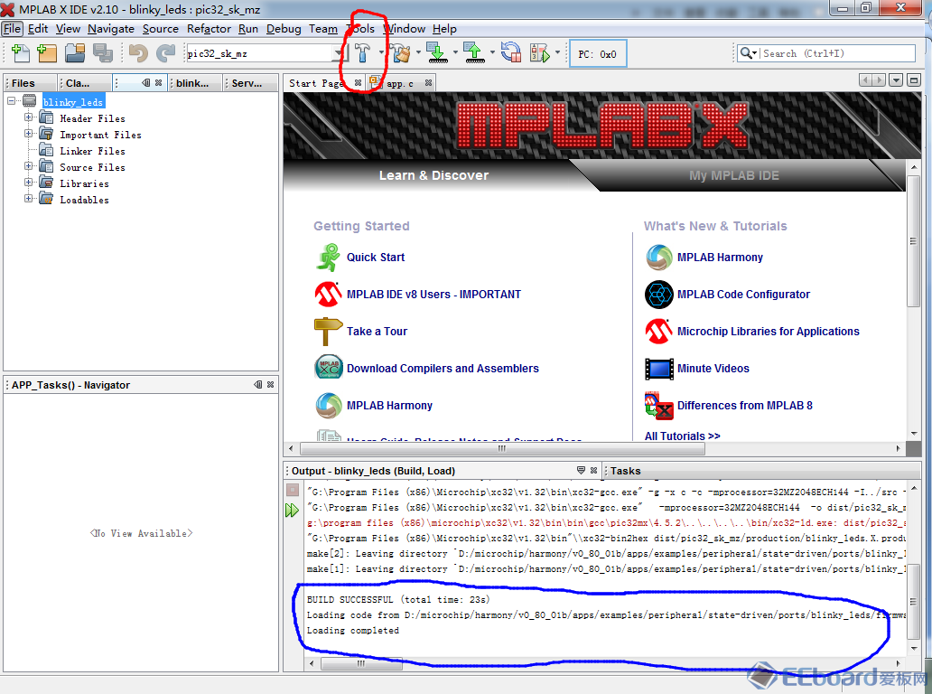Click the New File toolbar icon
Viewport: 932px width, 694px height.
pos(20,53)
